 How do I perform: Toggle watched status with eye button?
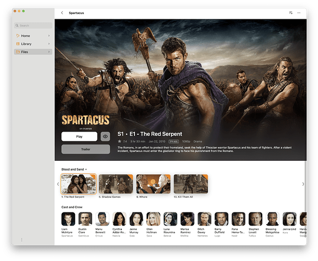click(x=105, y=136)
